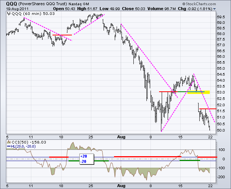
Task: Click the -100 CCI axis label
Action: (221, 168)
